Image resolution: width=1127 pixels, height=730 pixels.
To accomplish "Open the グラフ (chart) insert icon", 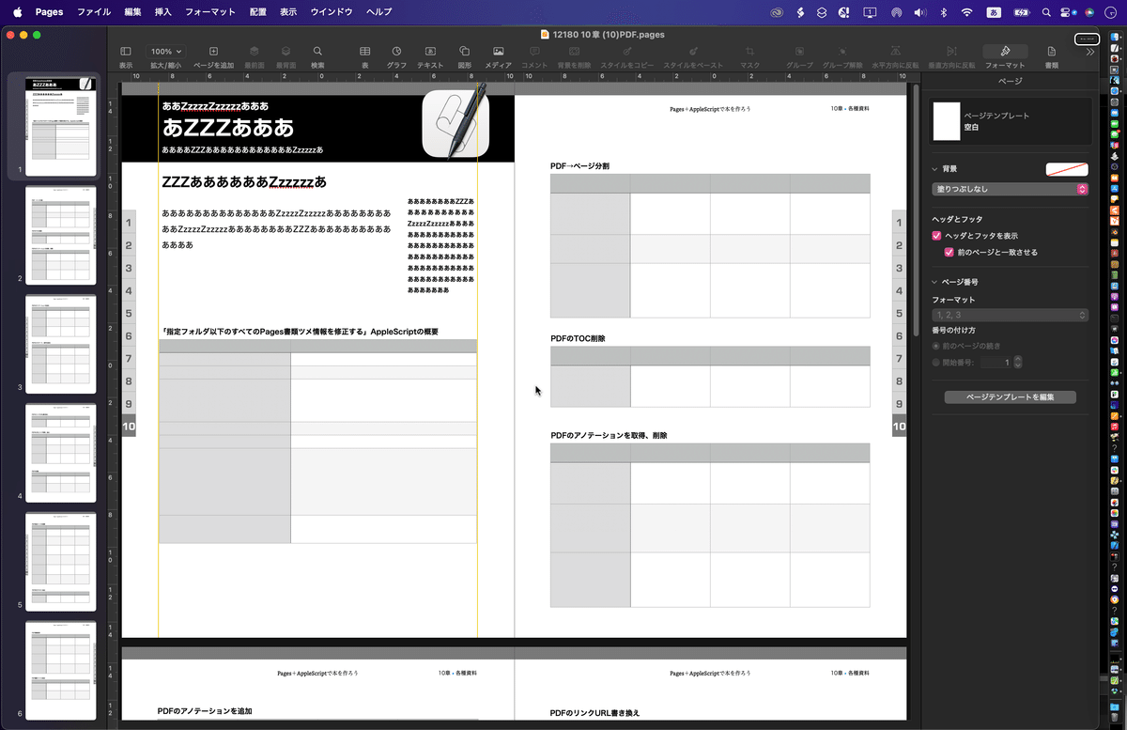I will [x=396, y=54].
